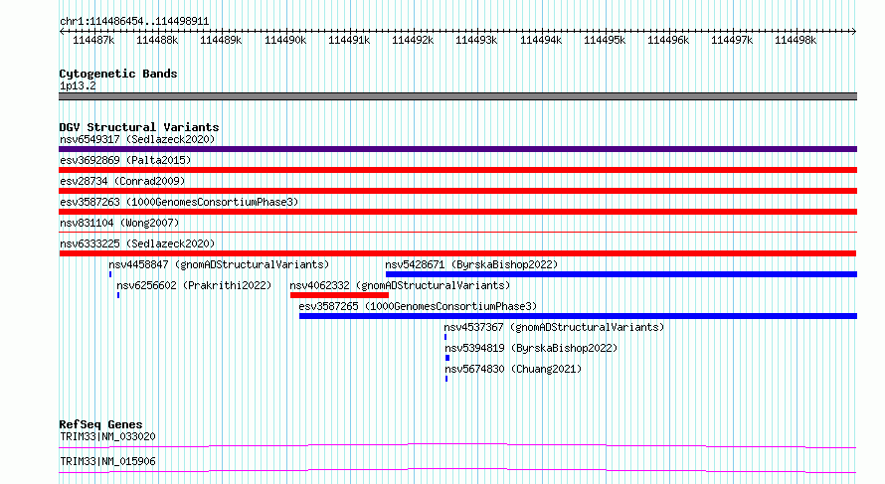This screenshot has height=484, width=885.
Task: Open variant nsv6333225 (Sedlazeck2020) label
Action: [x=137, y=243]
